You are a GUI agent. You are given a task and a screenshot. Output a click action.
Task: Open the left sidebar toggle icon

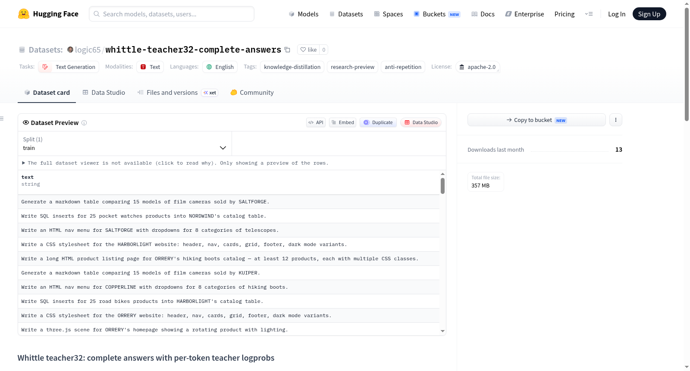pos(2,118)
